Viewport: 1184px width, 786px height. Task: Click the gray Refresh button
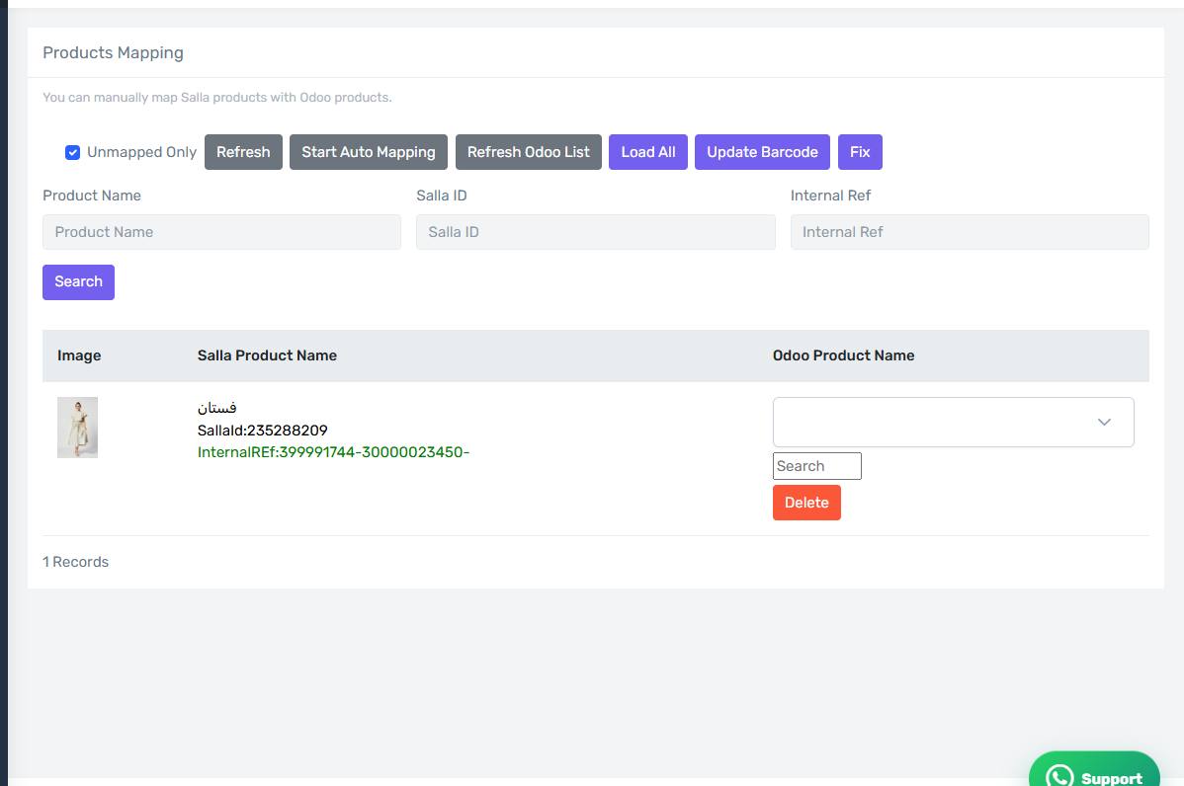243,152
